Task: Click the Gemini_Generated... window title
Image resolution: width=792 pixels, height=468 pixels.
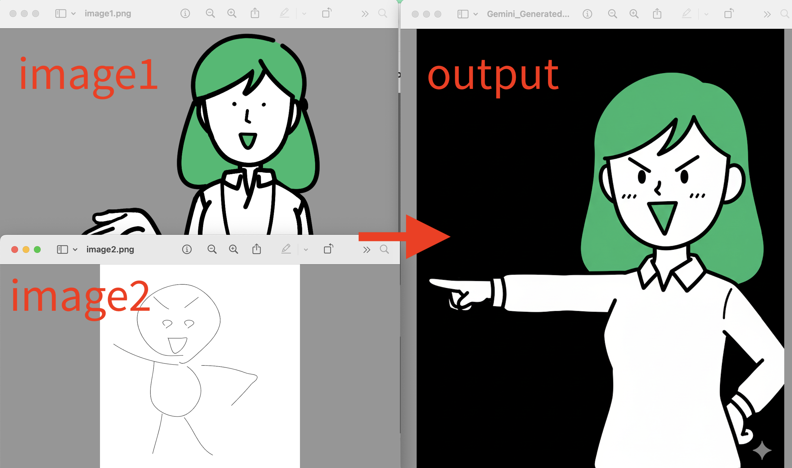Action: (528, 14)
